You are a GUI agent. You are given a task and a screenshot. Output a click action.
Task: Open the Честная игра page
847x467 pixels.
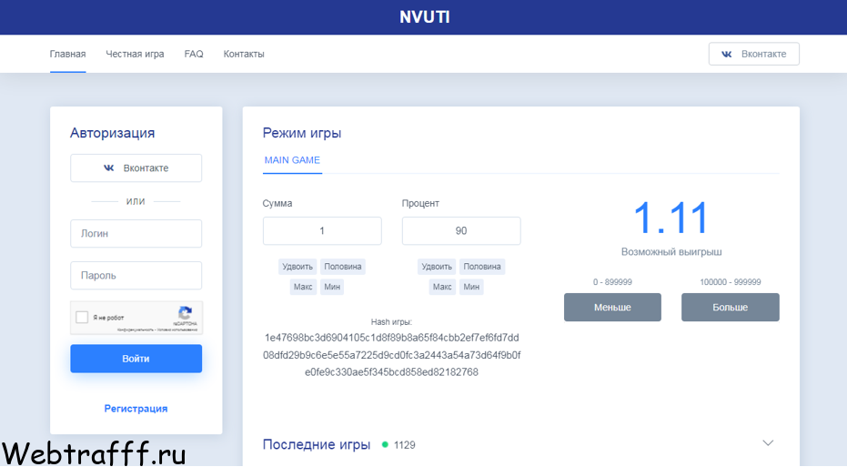pos(135,54)
